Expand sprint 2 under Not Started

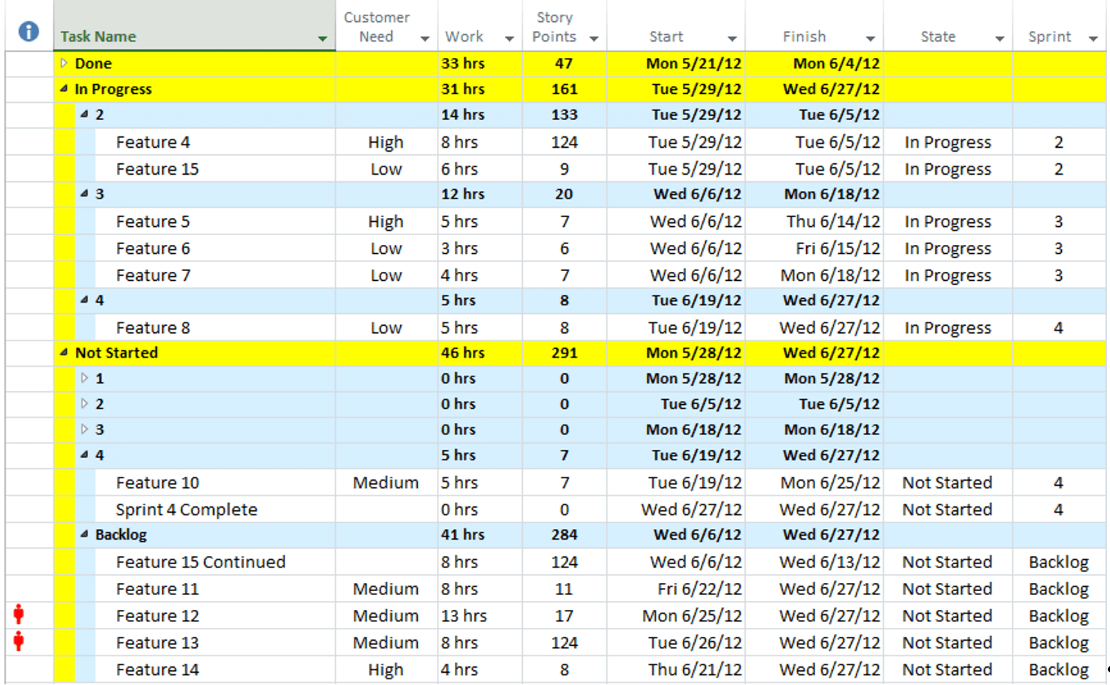pyautogui.click(x=84, y=404)
